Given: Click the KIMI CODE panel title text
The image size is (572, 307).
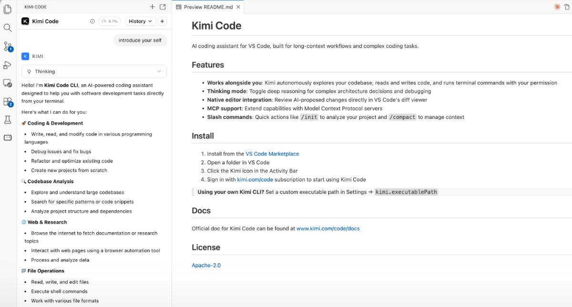Looking at the screenshot, I should [x=35, y=7].
